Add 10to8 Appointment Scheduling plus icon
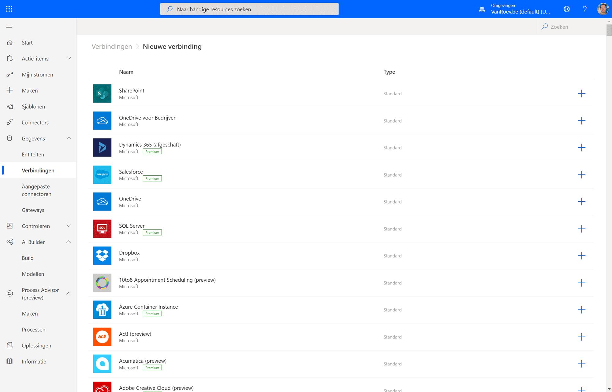This screenshot has width=612, height=392. pos(581,283)
